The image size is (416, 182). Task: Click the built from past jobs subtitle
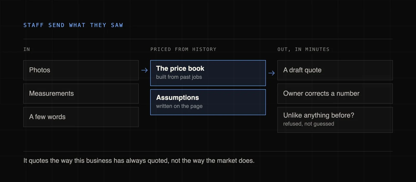[179, 77]
